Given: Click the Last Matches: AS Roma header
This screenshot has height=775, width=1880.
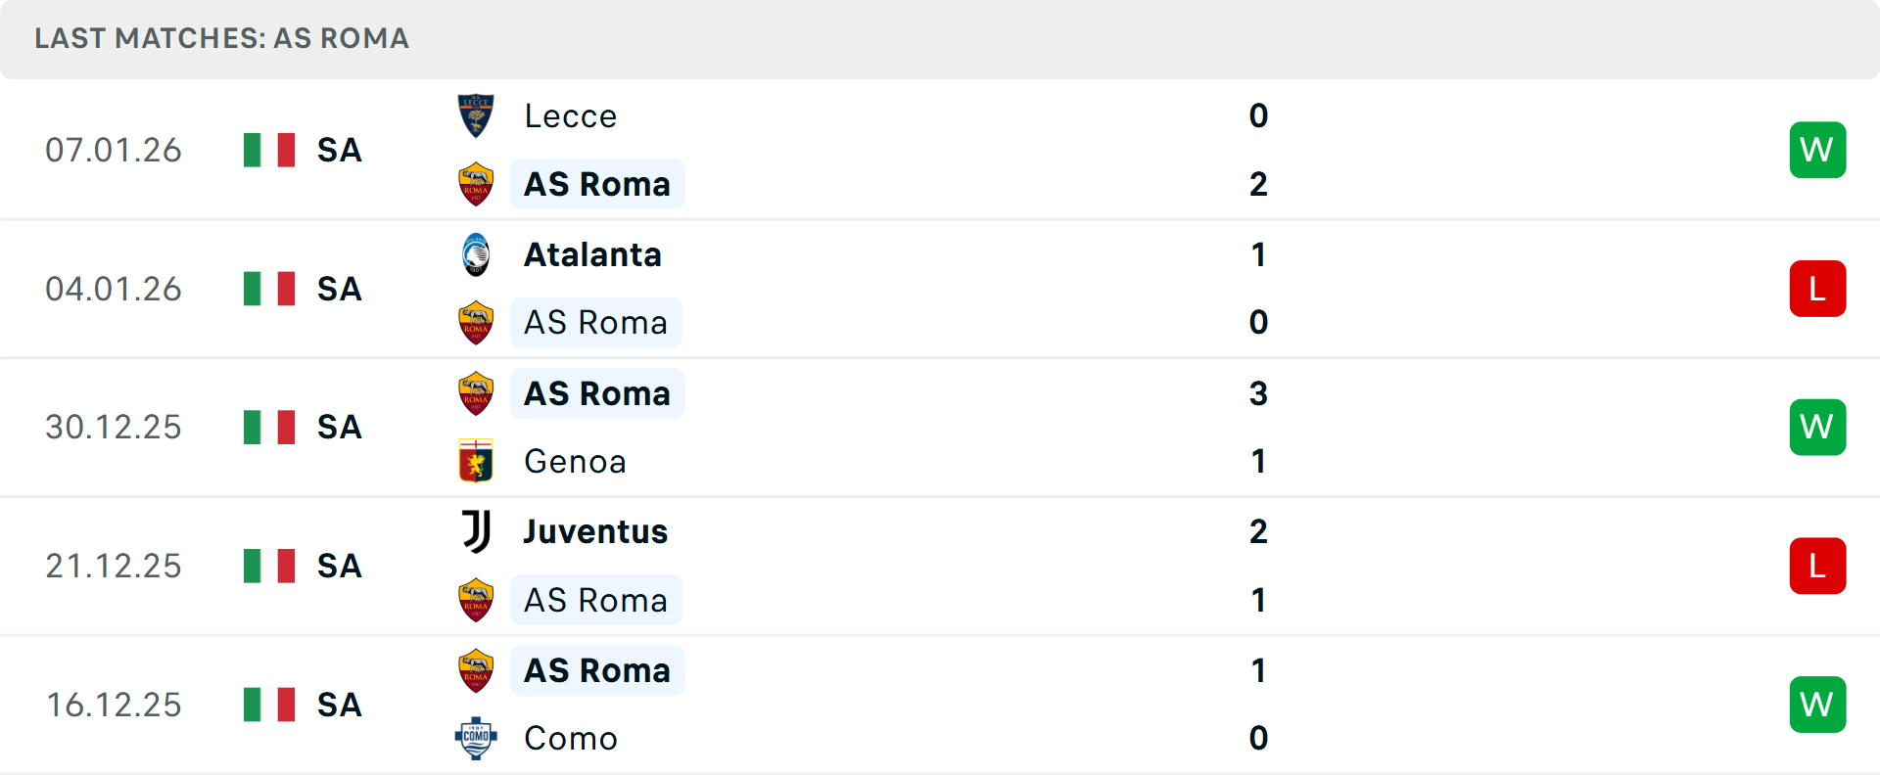Looking at the screenshot, I should point(222,38).
